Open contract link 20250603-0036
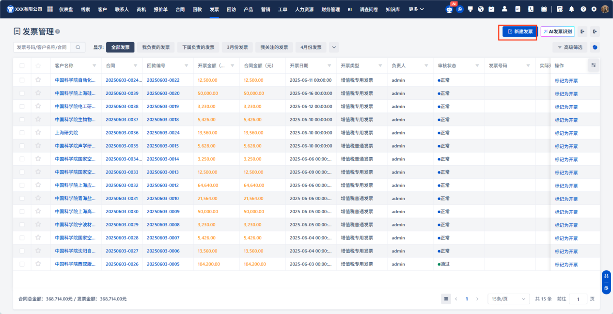613x314 pixels. 122,132
